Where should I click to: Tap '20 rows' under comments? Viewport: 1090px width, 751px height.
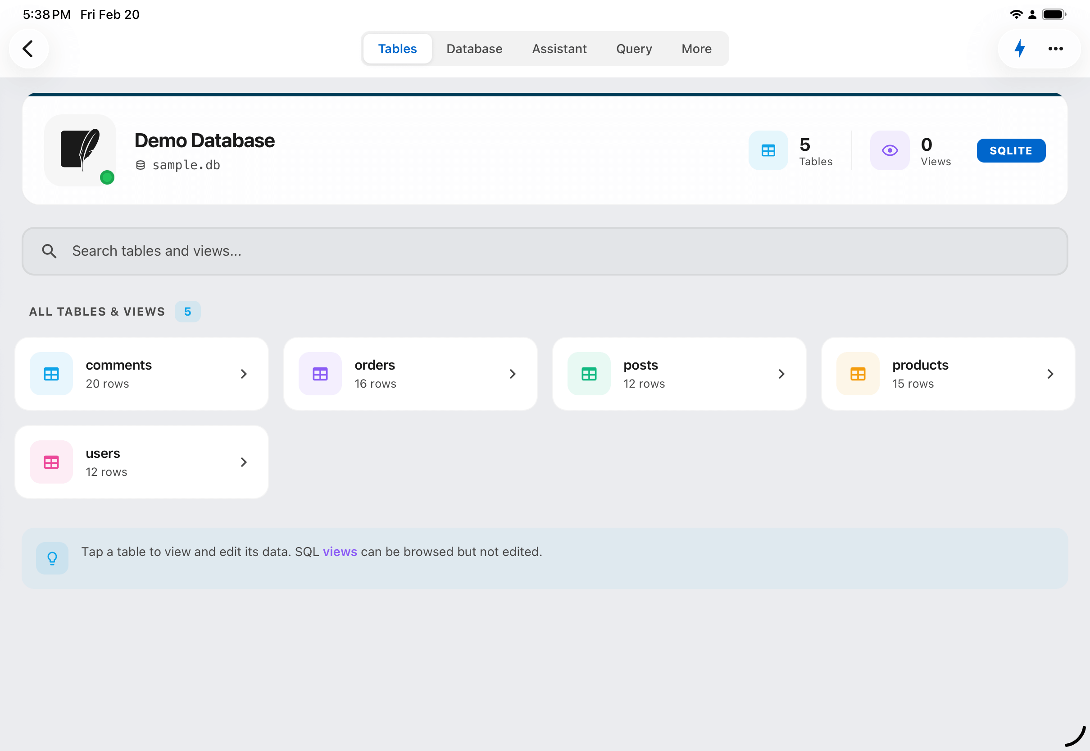pos(107,384)
